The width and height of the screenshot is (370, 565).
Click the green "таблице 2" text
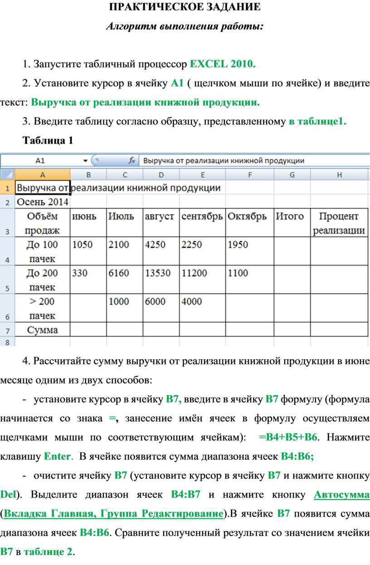click(48, 552)
